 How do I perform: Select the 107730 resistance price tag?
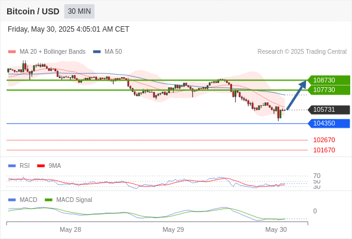point(329,90)
